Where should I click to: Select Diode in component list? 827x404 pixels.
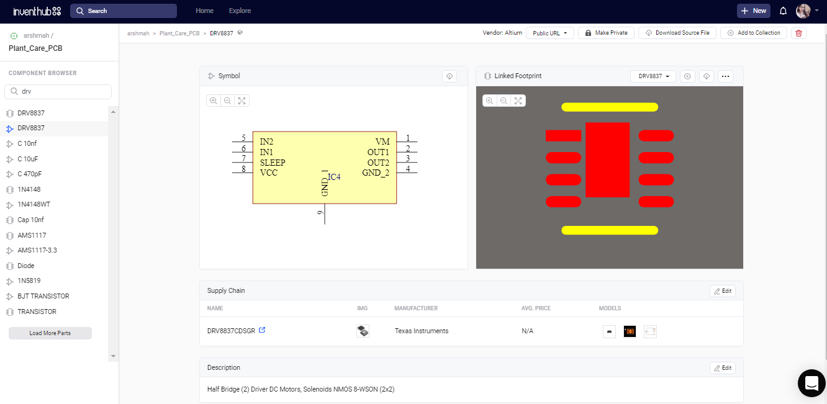coord(54,266)
